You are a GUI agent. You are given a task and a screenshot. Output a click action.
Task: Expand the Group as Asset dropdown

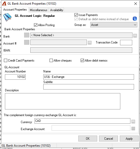click(114, 25)
